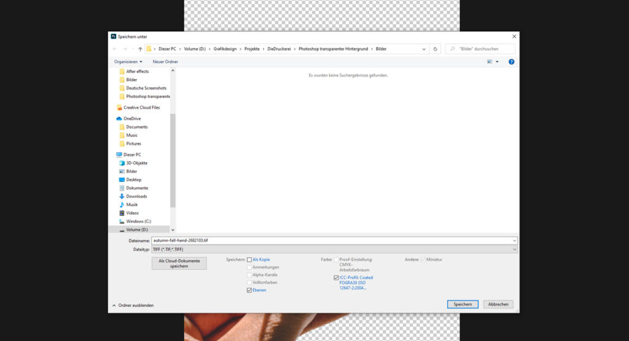629x341 pixels.
Task: Click Als Cloud-Dokumente speichern button
Action: pos(179,263)
